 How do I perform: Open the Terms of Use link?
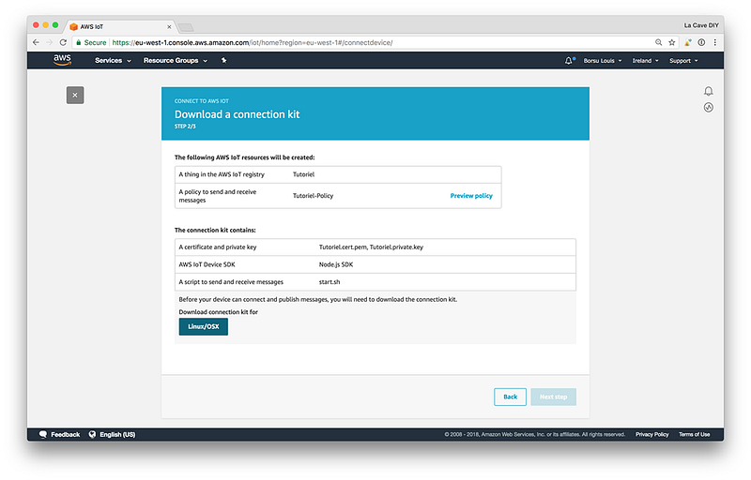[694, 435]
